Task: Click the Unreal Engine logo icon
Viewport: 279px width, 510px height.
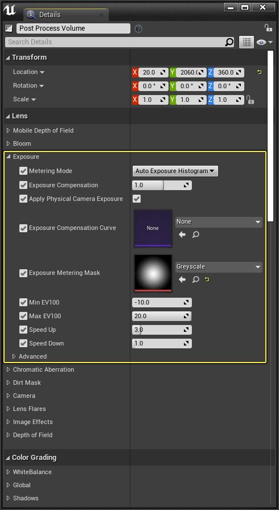Action: (x=10, y=10)
